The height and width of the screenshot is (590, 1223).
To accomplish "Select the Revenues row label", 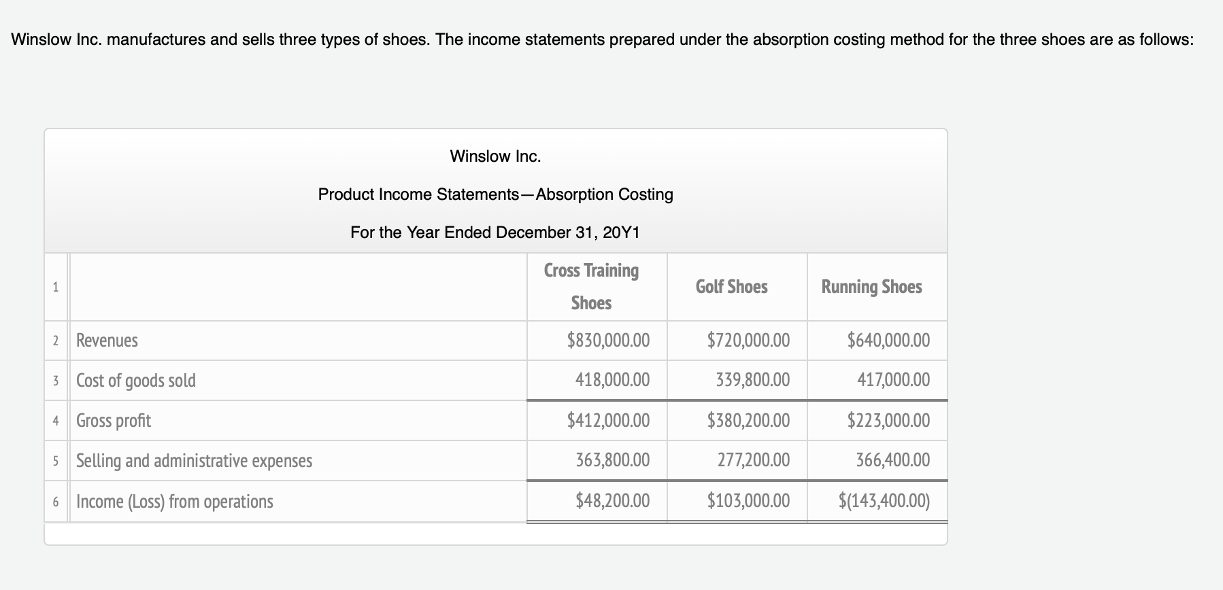I will click(107, 340).
